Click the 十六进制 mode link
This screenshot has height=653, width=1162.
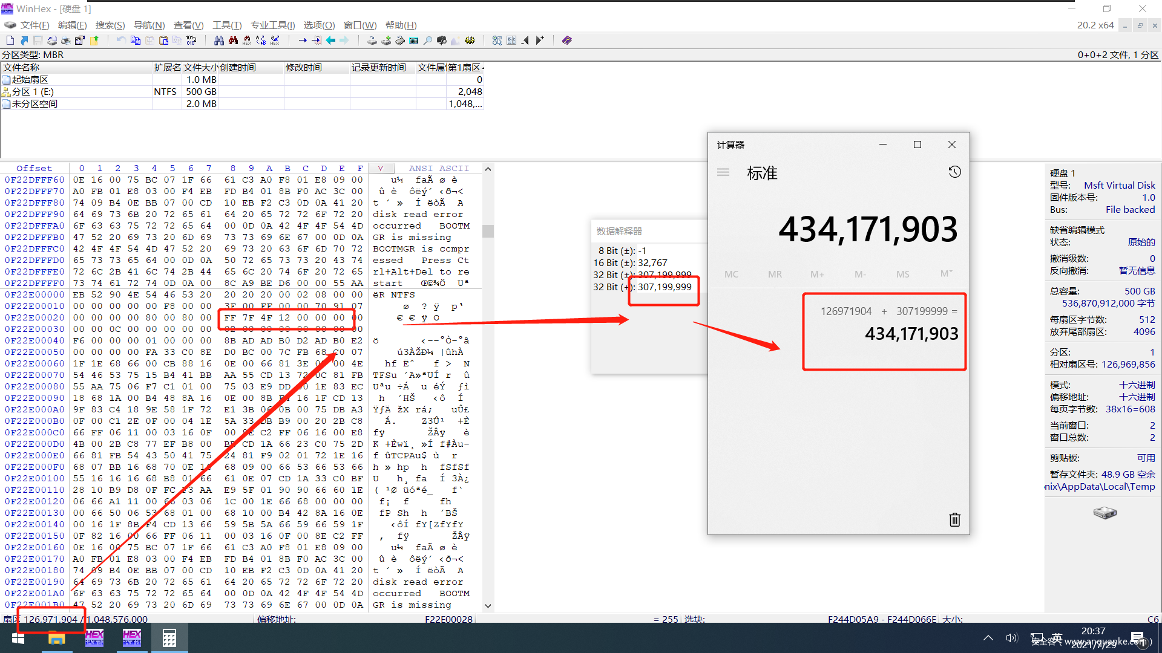(1137, 385)
